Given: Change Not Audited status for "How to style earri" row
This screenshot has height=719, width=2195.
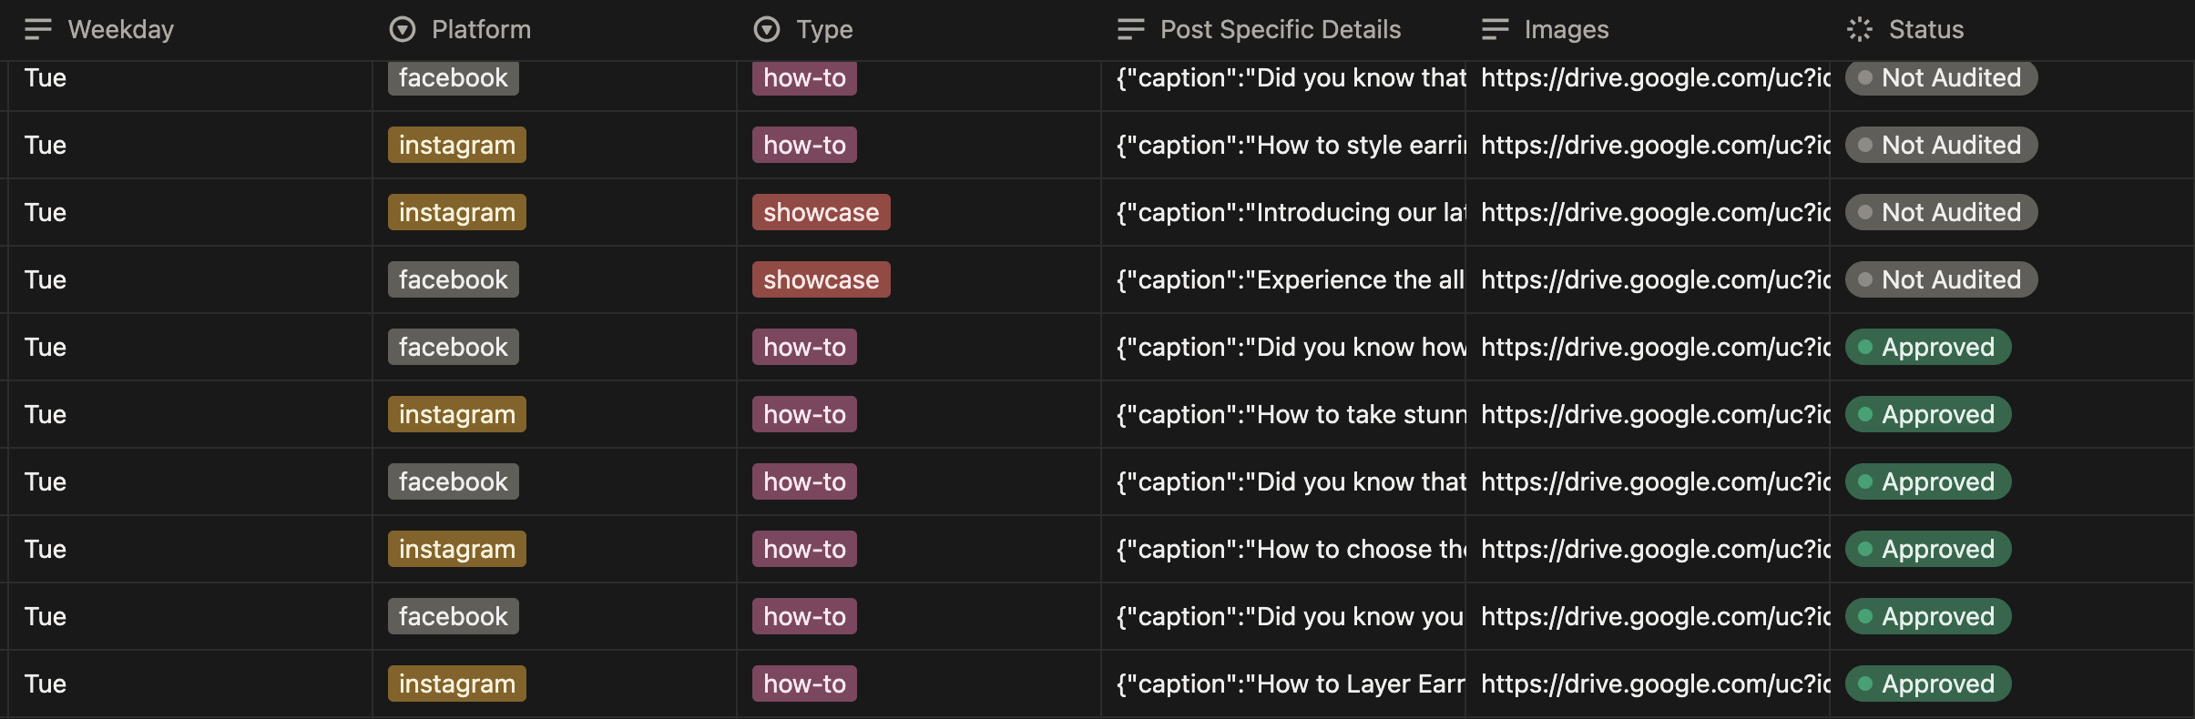Looking at the screenshot, I should 1941,145.
